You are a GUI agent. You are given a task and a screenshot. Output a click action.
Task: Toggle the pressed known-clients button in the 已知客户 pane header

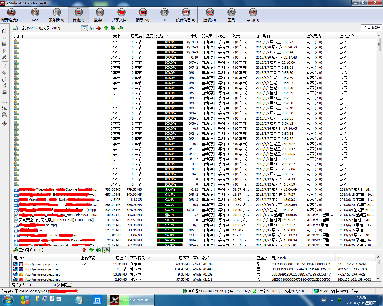106,250
